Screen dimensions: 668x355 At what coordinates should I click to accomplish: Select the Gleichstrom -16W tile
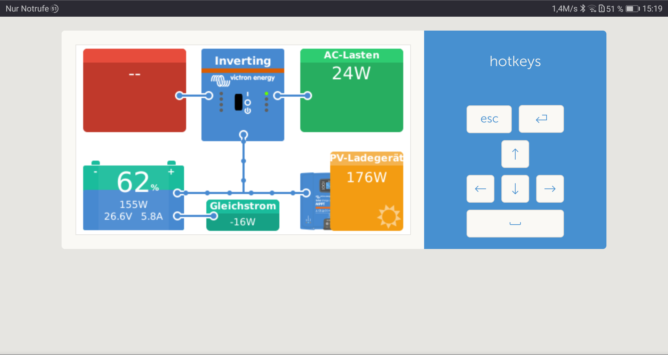(243, 215)
